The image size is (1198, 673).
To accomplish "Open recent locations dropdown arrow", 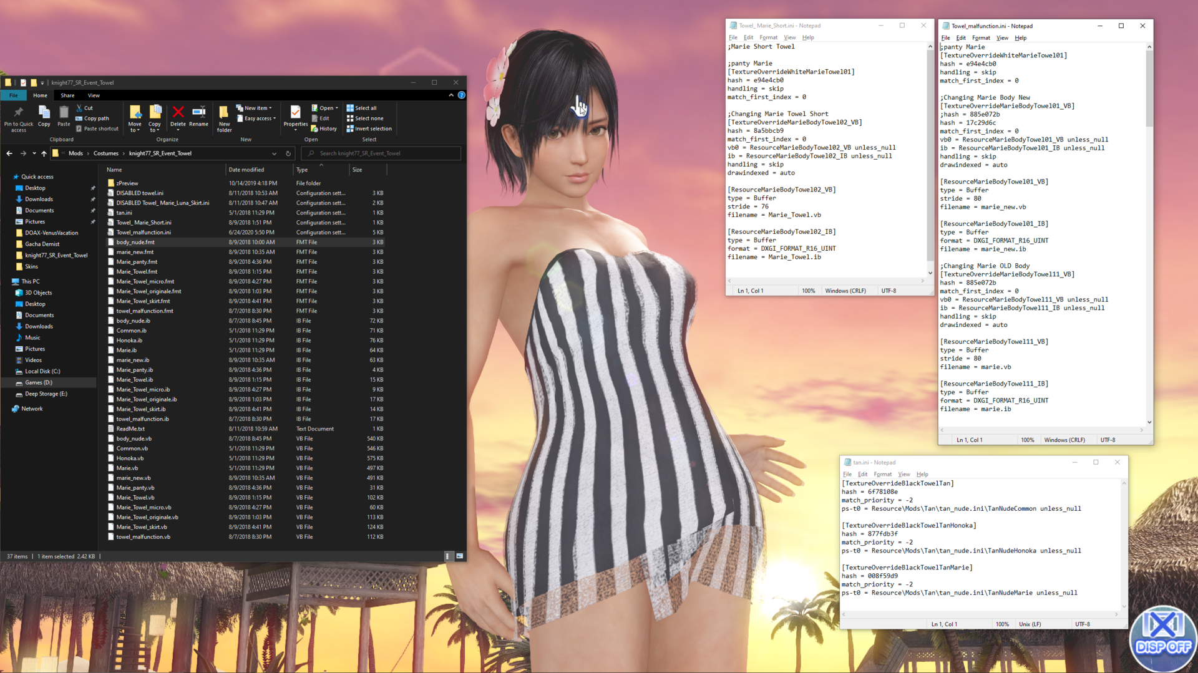I will [34, 153].
